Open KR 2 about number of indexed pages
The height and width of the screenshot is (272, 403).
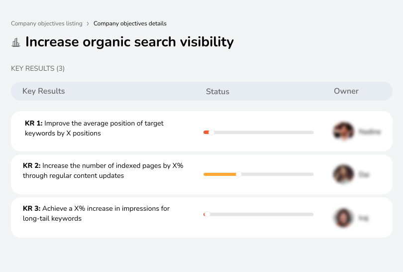(x=103, y=170)
